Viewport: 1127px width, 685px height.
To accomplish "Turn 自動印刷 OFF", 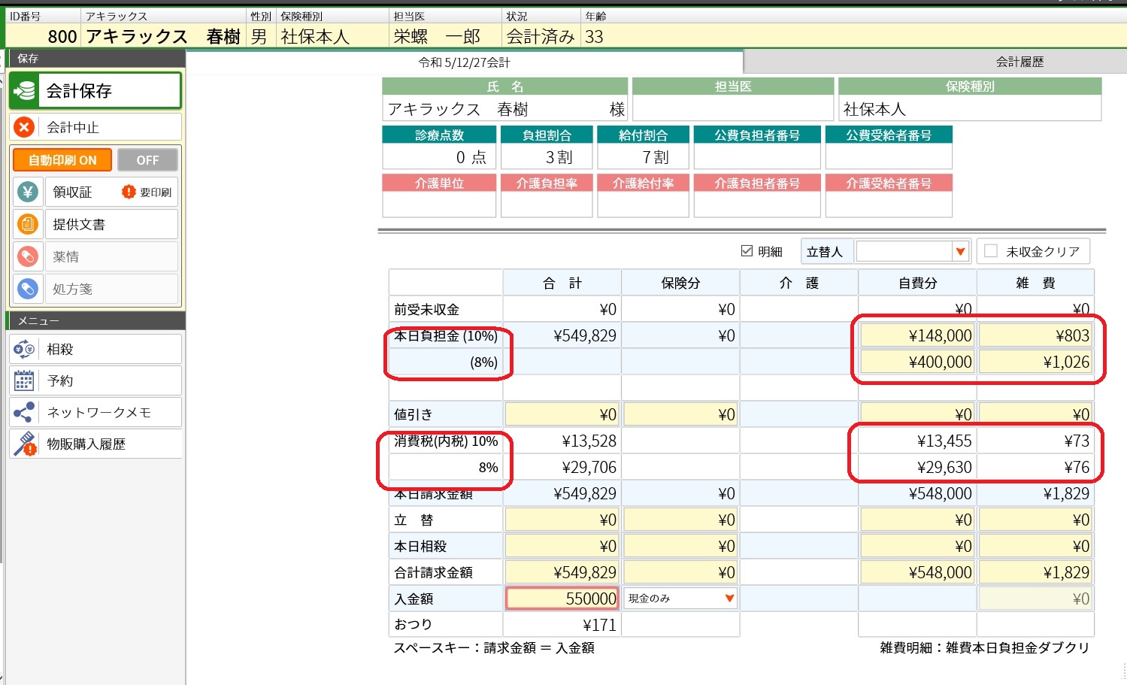I will 147,160.
